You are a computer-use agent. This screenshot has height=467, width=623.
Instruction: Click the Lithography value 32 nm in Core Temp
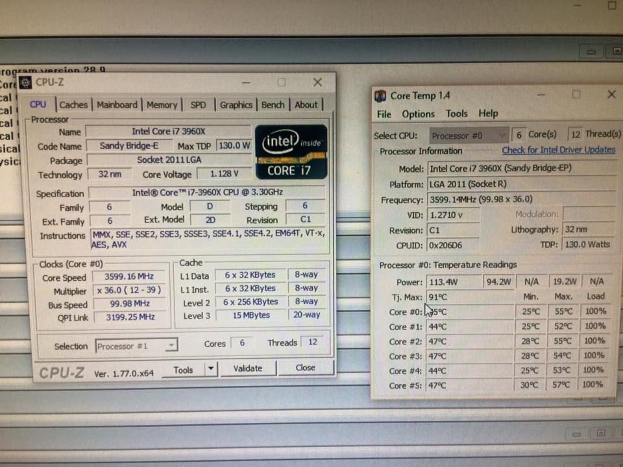point(589,230)
